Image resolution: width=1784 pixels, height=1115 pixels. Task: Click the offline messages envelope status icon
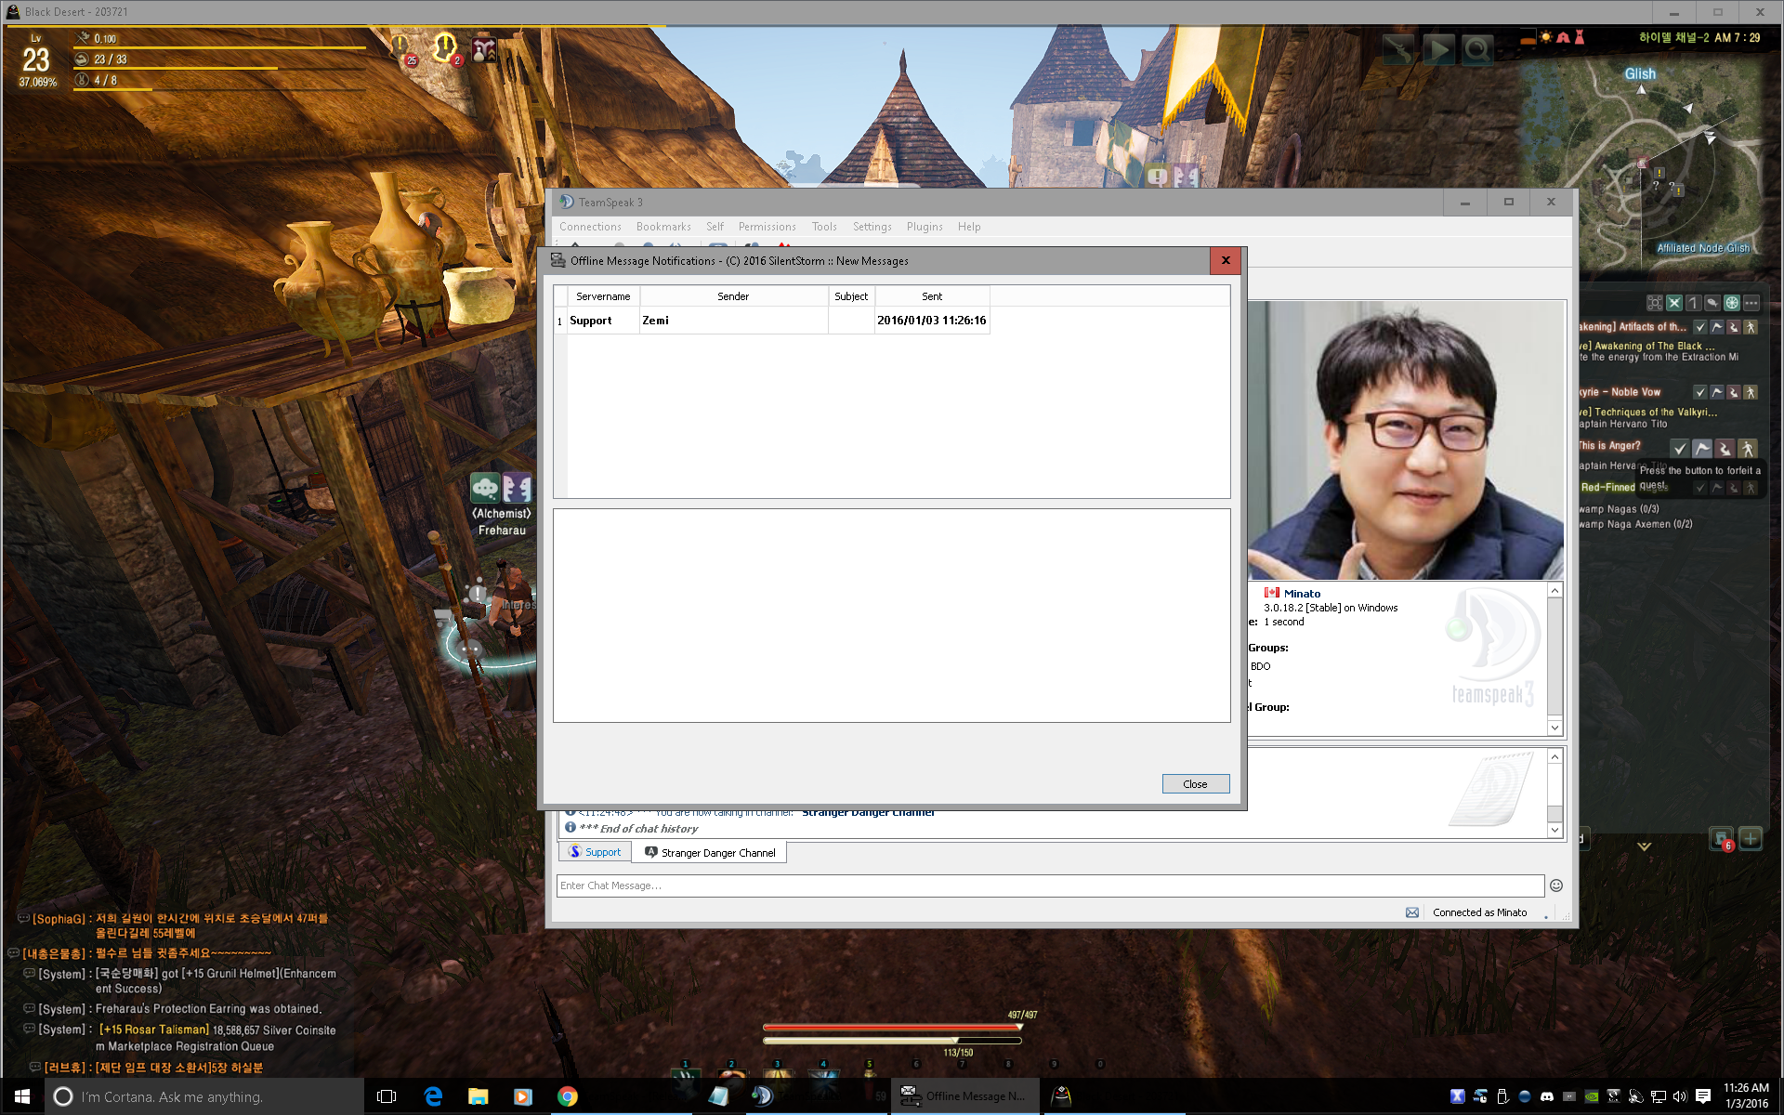[x=1412, y=912]
